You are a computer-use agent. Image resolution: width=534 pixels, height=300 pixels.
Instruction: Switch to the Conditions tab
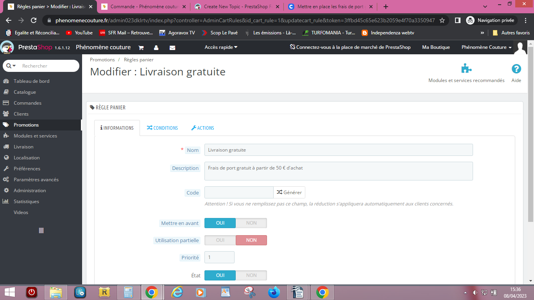162,128
